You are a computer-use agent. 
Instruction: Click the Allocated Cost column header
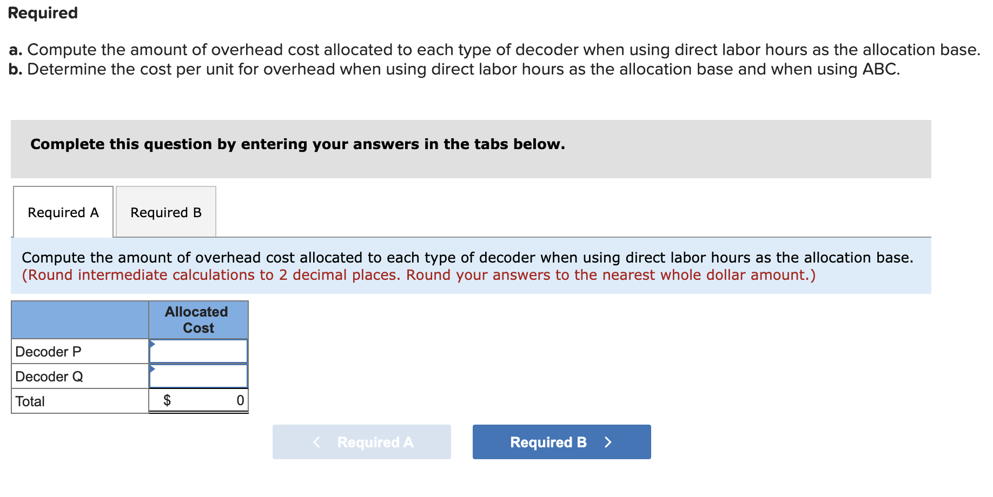click(x=197, y=319)
